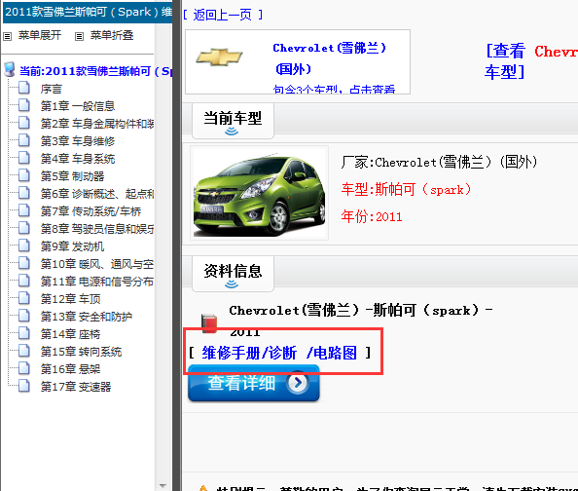This screenshot has width=578, height=491.
Task: Select chapter 第4章 车身系统
Action: click(78, 159)
